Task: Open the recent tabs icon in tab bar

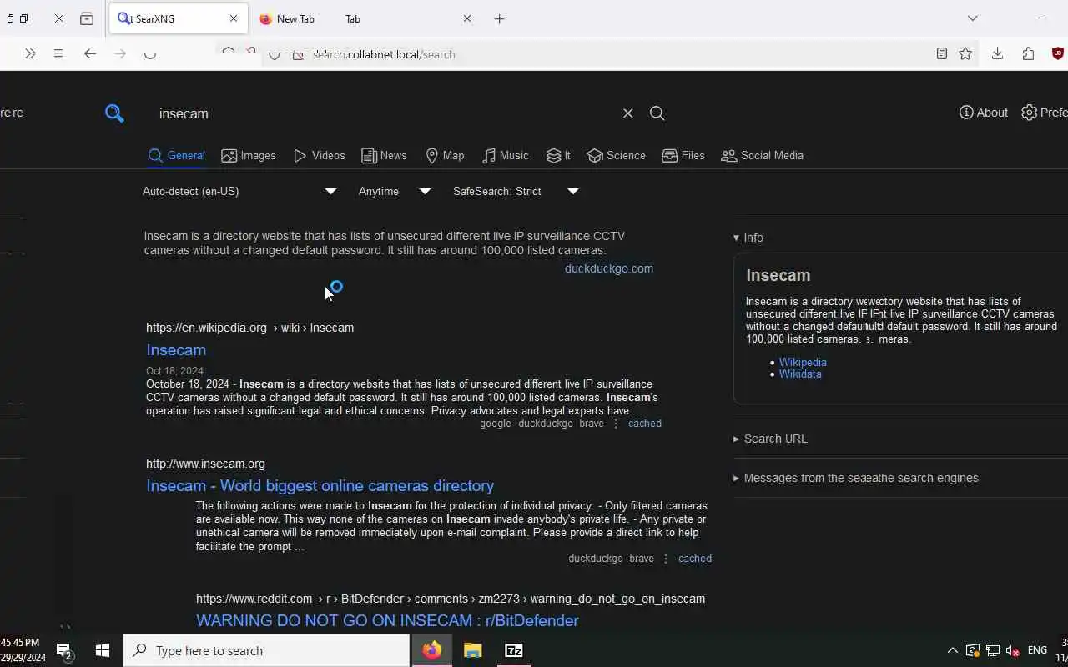Action: point(87,18)
